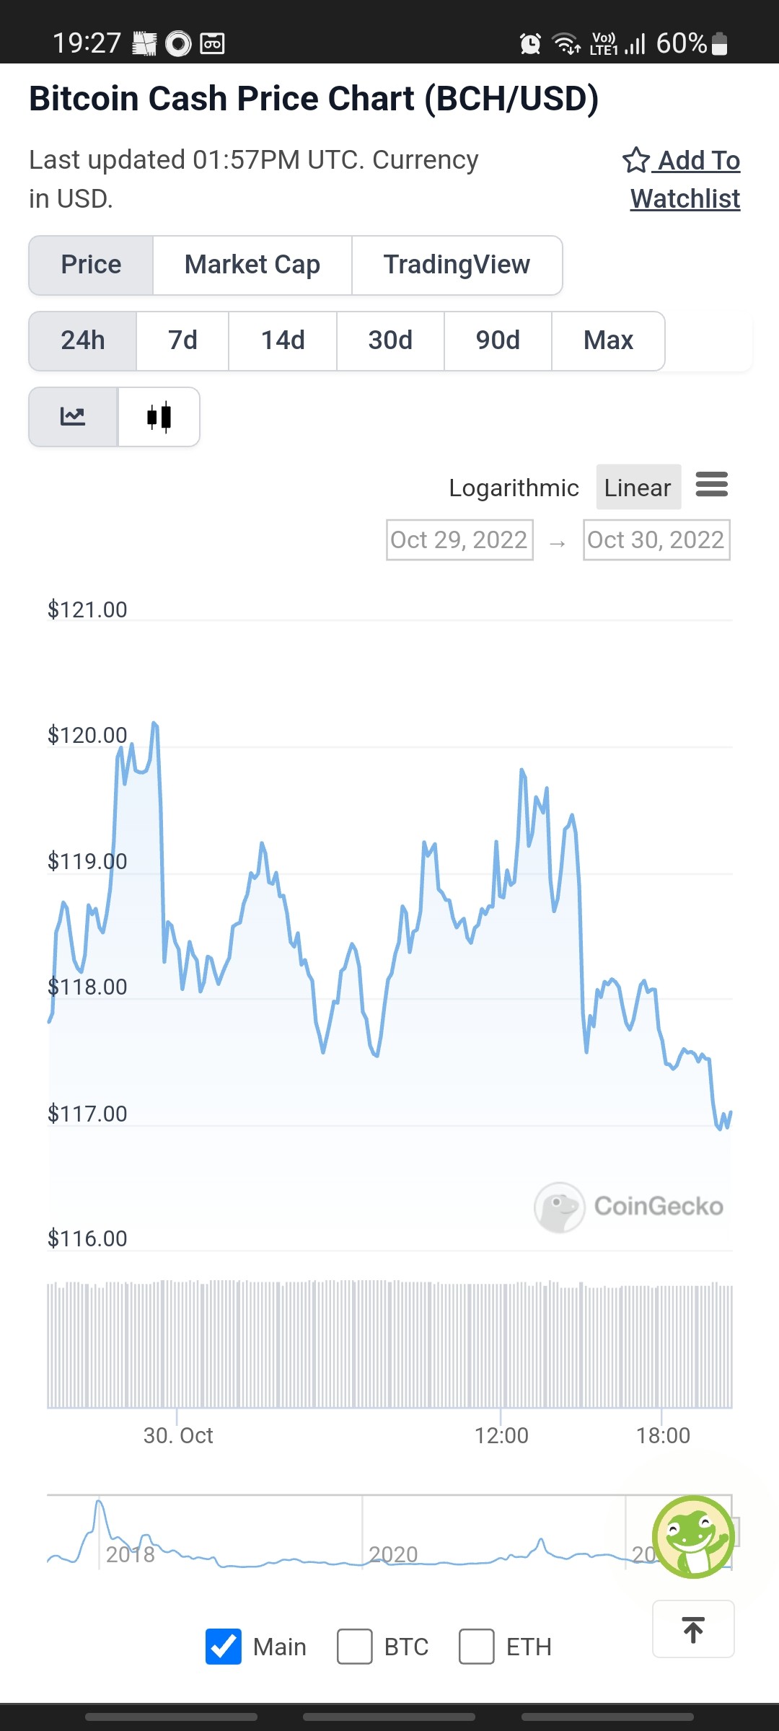Tap the alarm icon in status bar
The image size is (779, 1731).
pyautogui.click(x=530, y=44)
